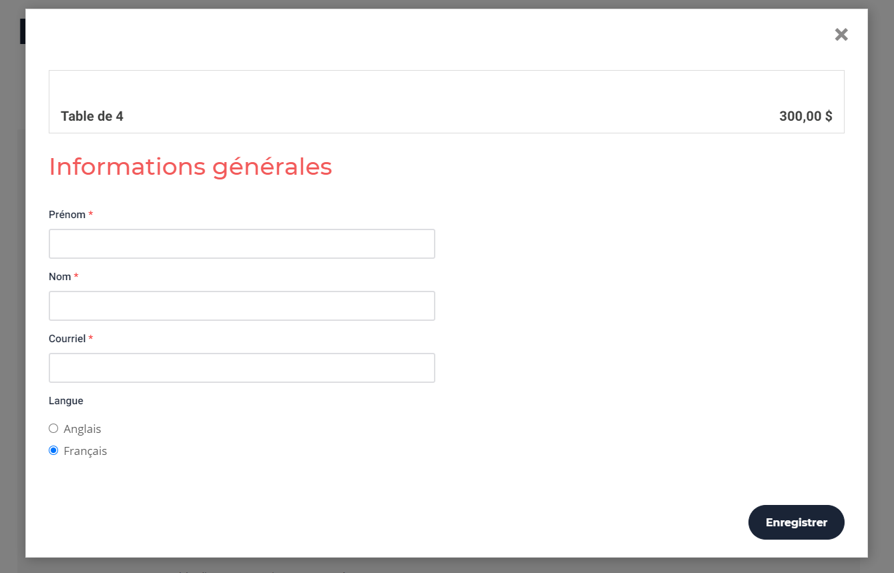Image resolution: width=894 pixels, height=573 pixels.
Task: Click the Table de 4 item name
Action: tap(92, 116)
